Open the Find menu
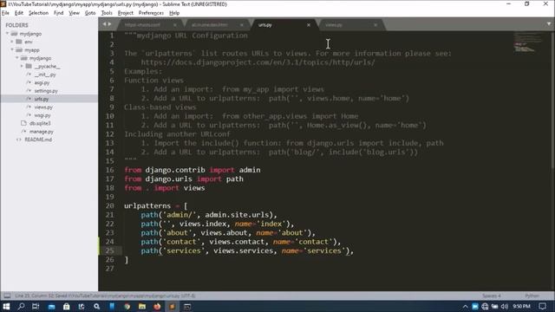Viewport: 555px width, 312px height. coord(58,13)
